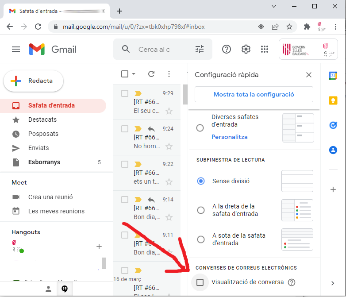Open the search filter options icon
This screenshot has width=346, height=297.
tap(200, 49)
